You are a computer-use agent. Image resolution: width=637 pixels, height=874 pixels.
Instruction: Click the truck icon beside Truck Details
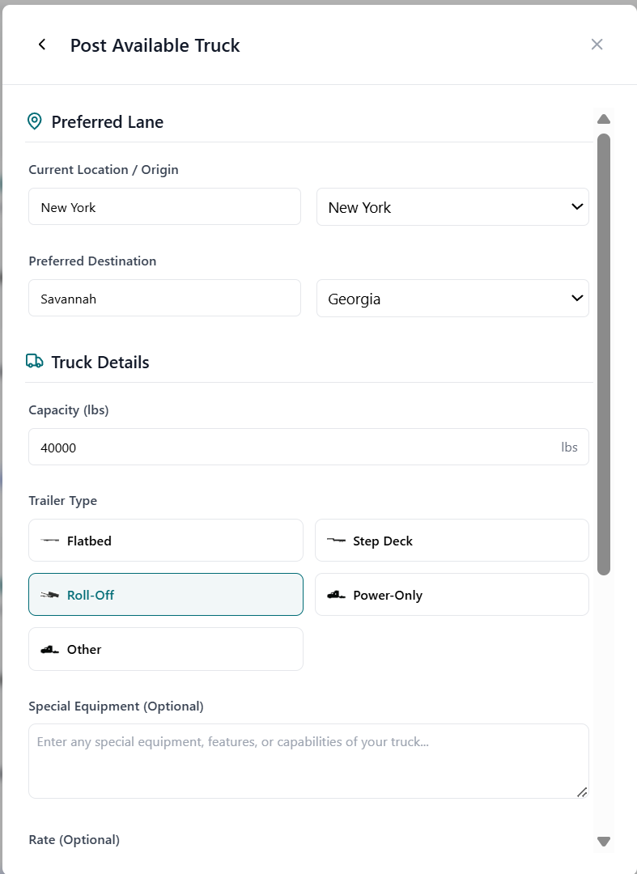point(34,362)
